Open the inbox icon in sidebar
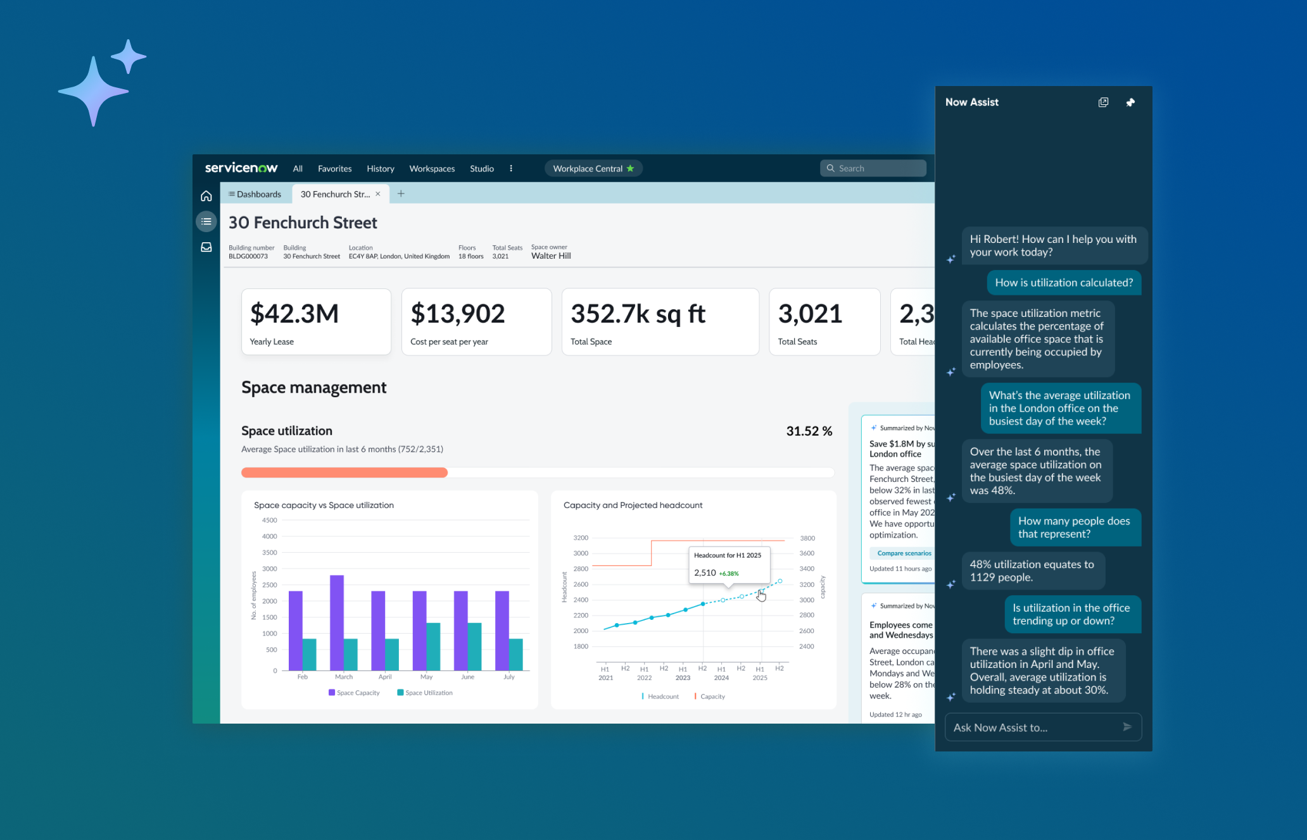Screen dimensions: 1307x840 tap(206, 247)
